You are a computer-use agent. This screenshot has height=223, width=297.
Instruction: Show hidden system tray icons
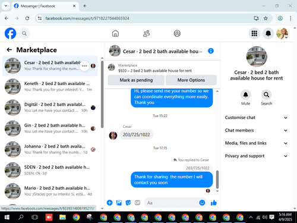click(x=251, y=217)
